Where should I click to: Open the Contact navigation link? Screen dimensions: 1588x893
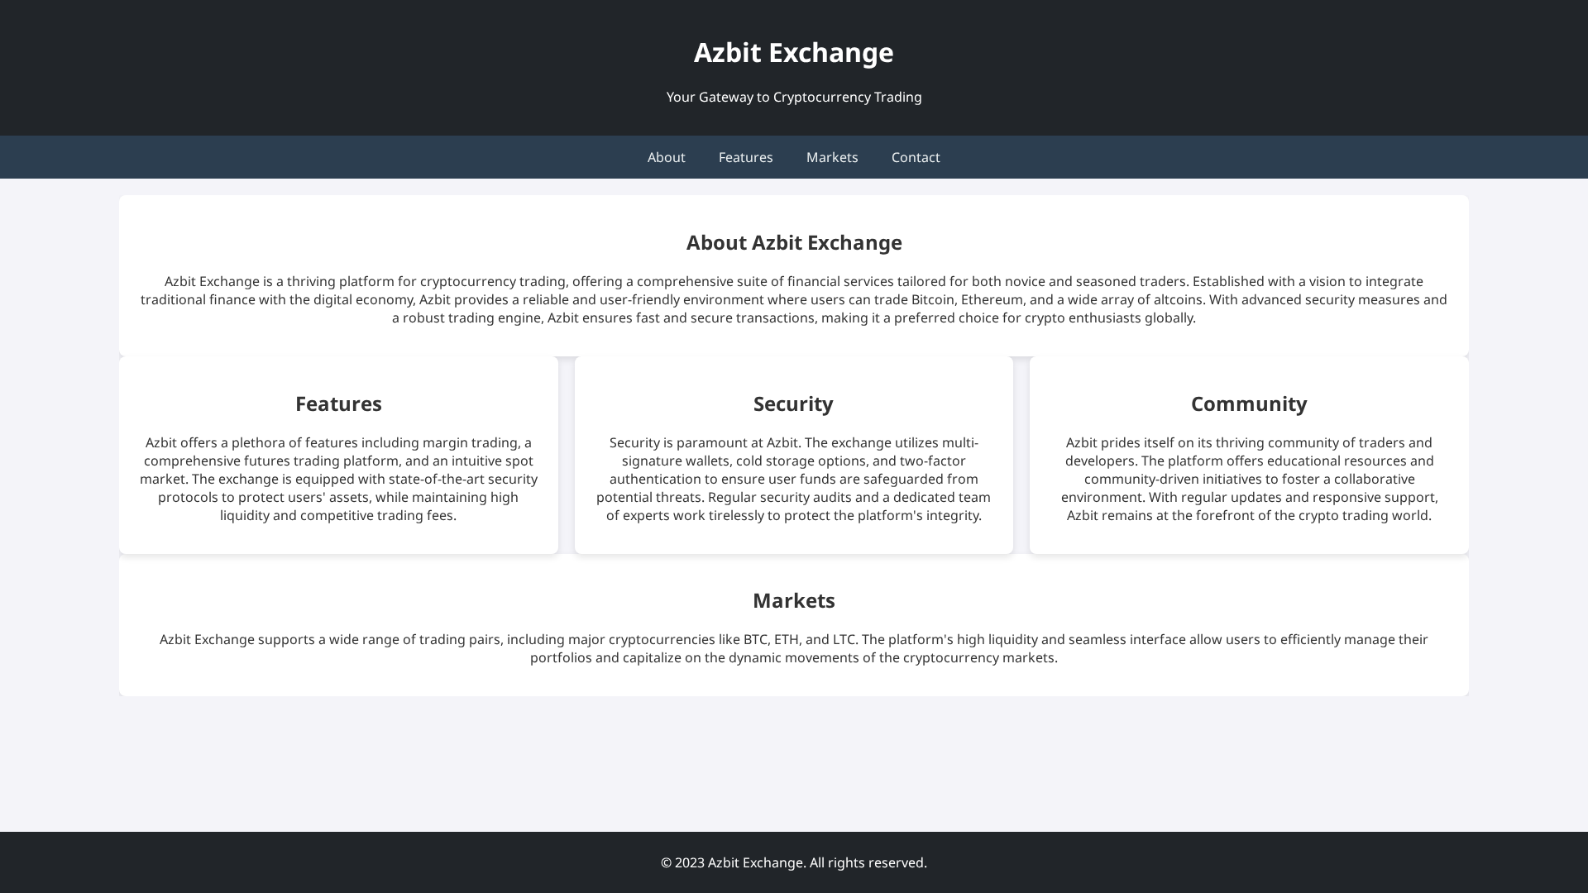point(916,157)
